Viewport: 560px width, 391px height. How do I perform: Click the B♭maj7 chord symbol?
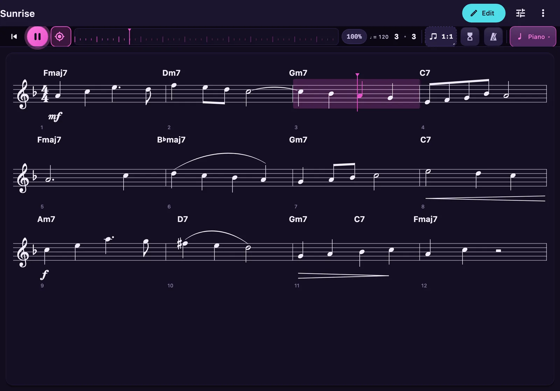(x=171, y=140)
